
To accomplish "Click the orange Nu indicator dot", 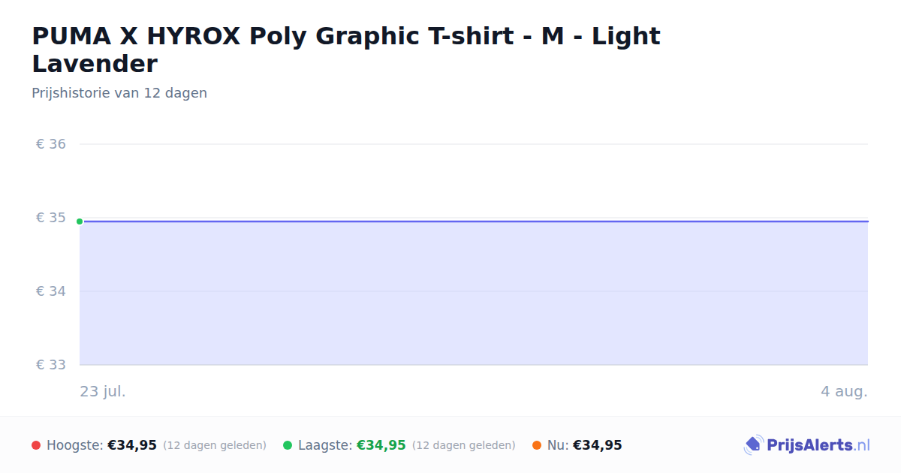I will tap(537, 445).
